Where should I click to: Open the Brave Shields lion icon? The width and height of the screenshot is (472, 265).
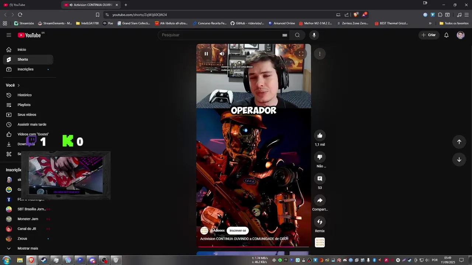click(x=355, y=15)
